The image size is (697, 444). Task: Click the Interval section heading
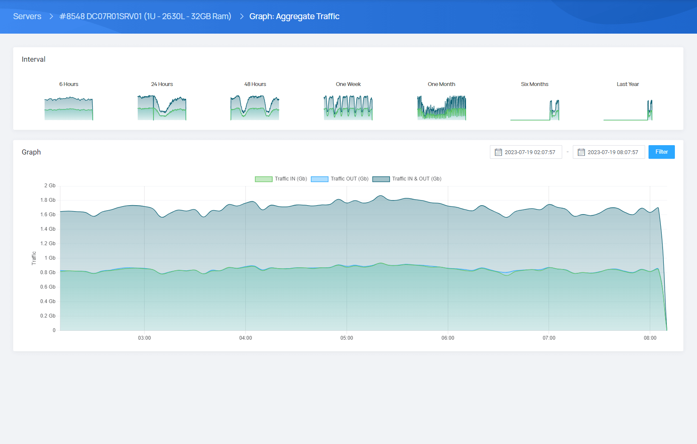(x=34, y=59)
